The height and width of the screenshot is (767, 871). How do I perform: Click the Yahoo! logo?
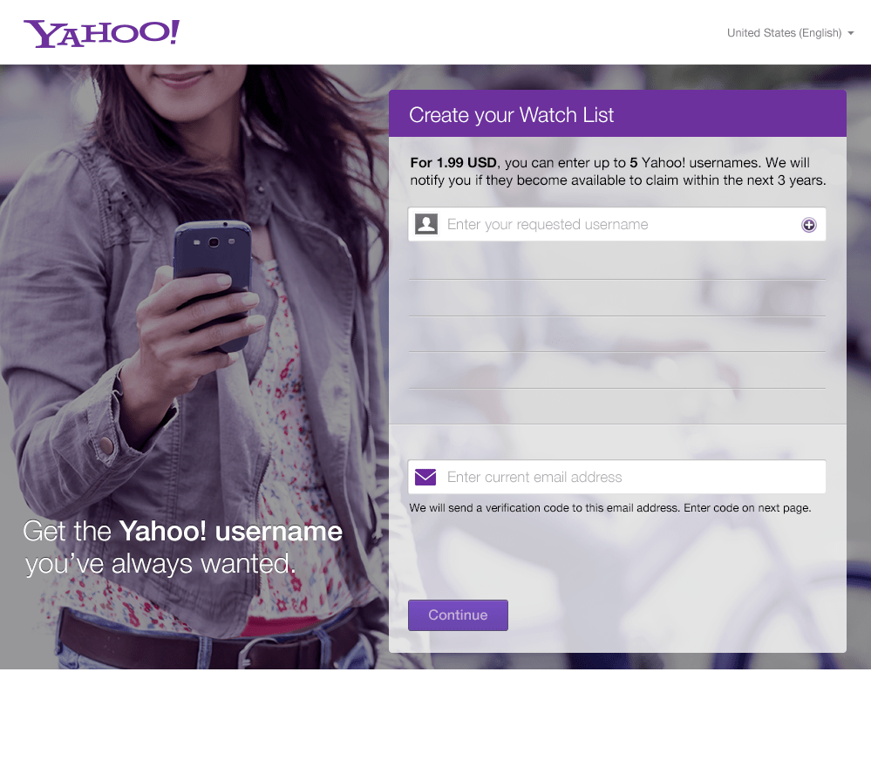(x=101, y=33)
